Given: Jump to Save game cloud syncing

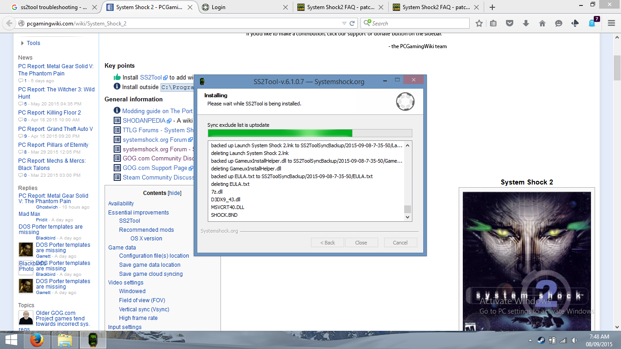Looking at the screenshot, I should point(151,274).
